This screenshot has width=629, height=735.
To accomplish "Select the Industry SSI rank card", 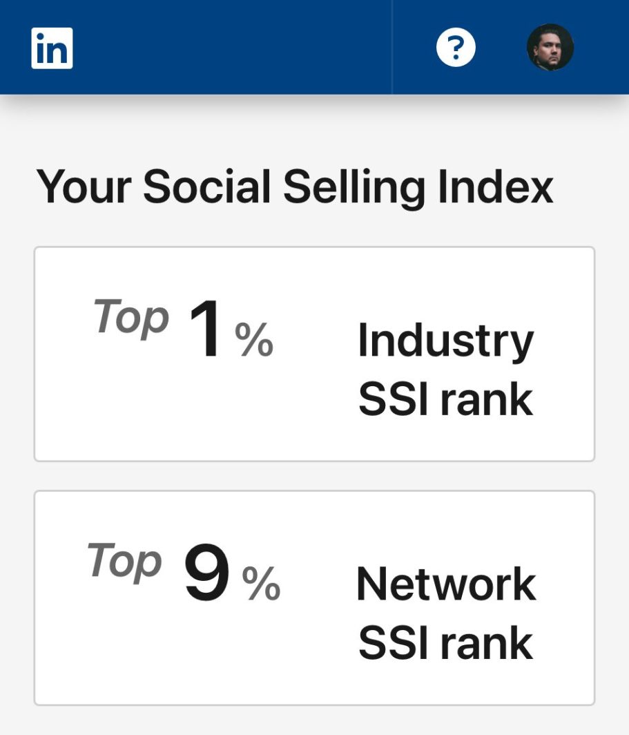I will pos(314,354).
